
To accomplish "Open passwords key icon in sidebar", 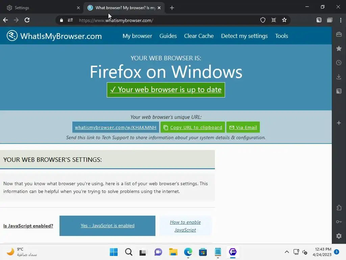I will [x=339, y=222].
